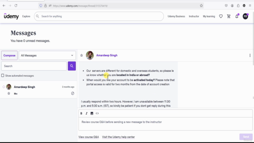Enable Show automated messages checkbox
This screenshot has width=254, height=143.
pos(3,75)
